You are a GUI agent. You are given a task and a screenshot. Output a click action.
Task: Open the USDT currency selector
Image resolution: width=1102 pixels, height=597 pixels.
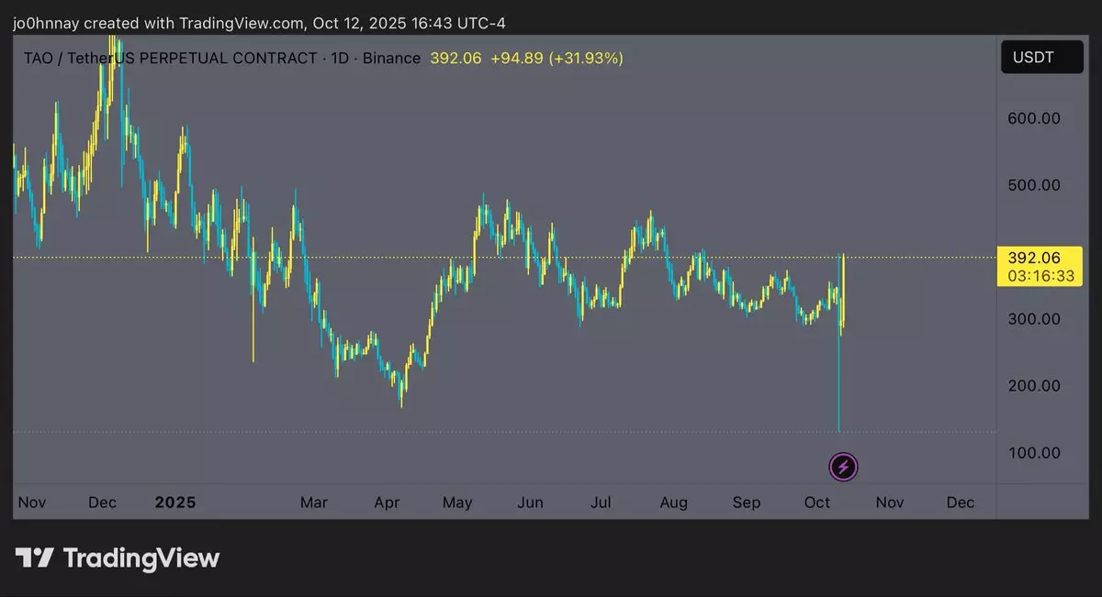(1040, 58)
